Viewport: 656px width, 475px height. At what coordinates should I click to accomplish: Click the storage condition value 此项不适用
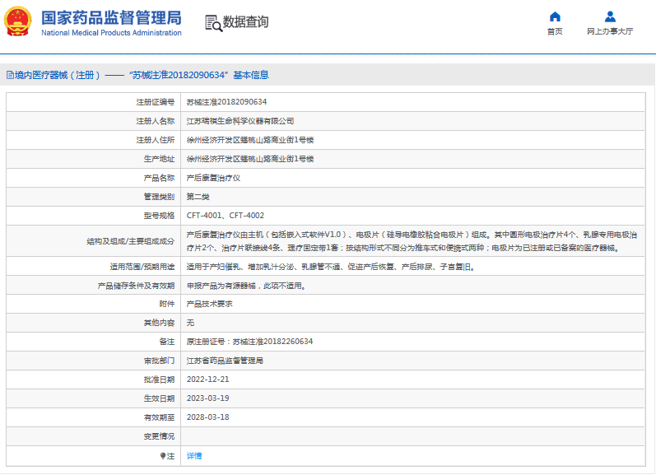click(246, 286)
